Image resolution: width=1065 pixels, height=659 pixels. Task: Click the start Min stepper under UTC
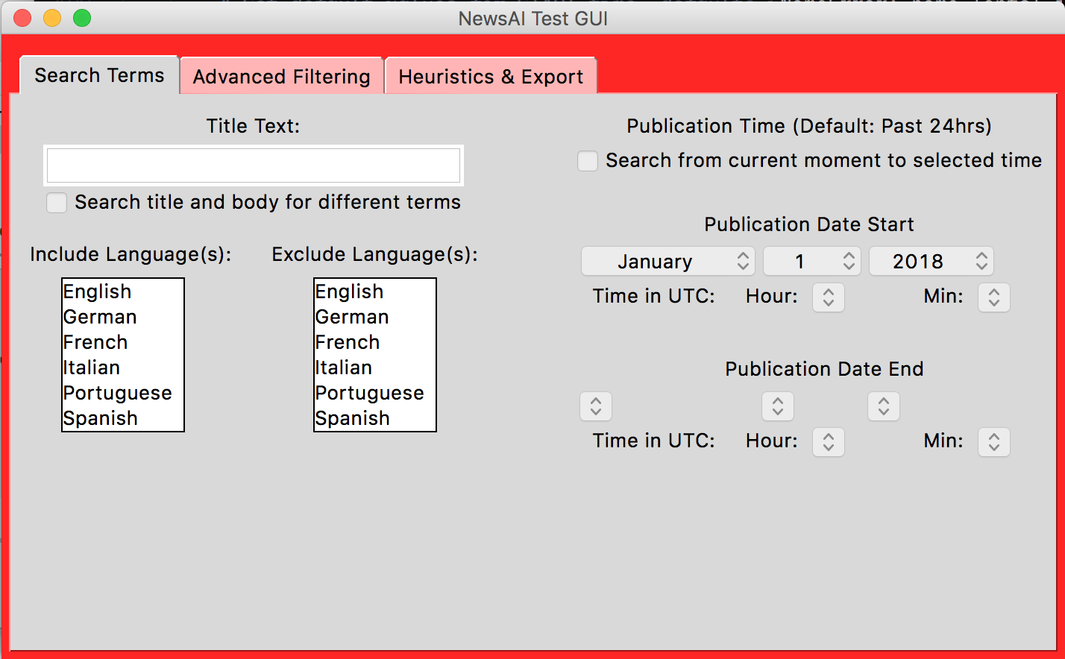click(993, 297)
